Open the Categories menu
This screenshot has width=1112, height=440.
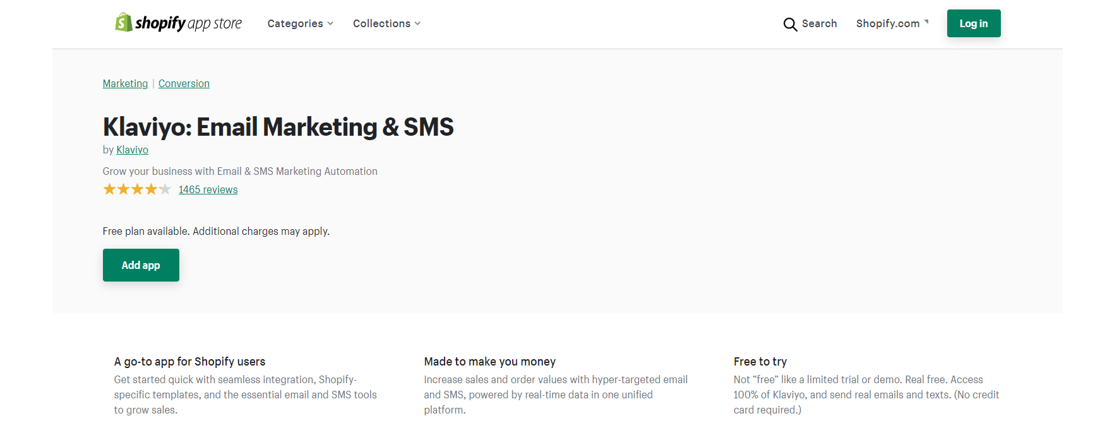[x=295, y=24]
